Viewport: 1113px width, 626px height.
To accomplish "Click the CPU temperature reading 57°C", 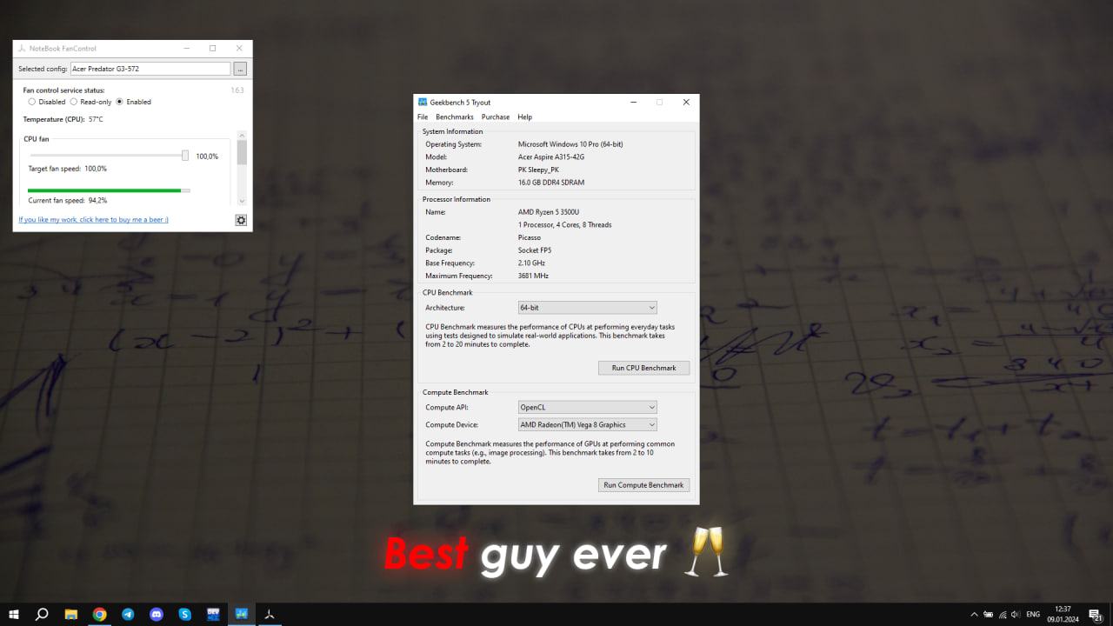I will (96, 119).
